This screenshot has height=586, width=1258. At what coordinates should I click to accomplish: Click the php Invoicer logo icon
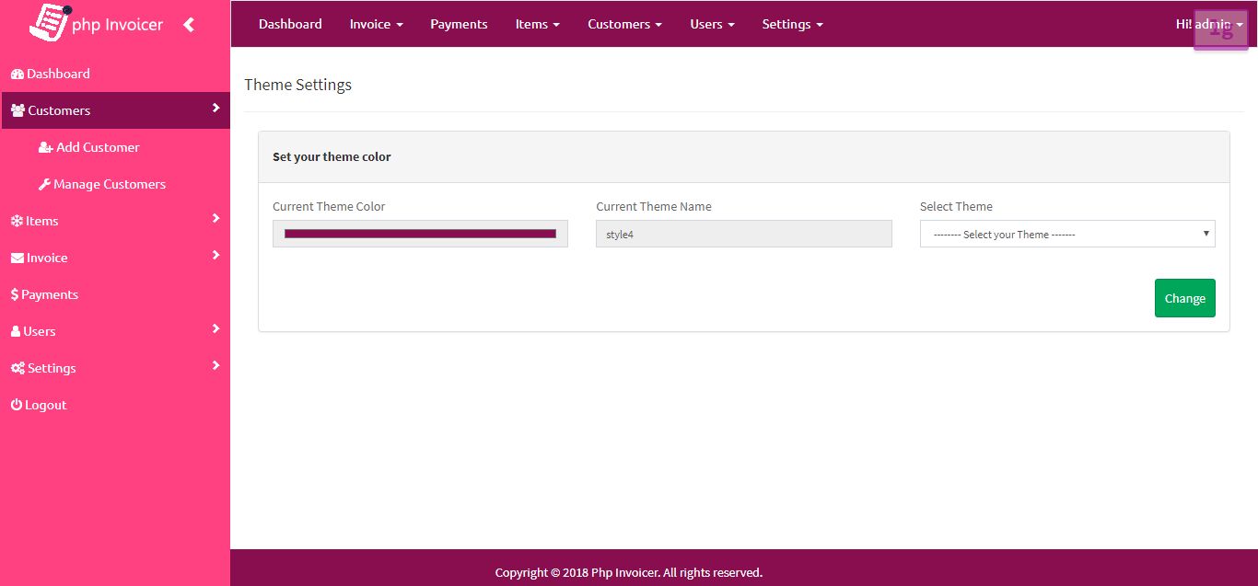tap(50, 23)
